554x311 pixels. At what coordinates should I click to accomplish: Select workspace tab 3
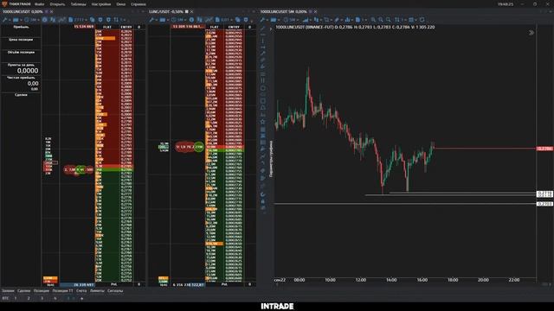[42, 298]
